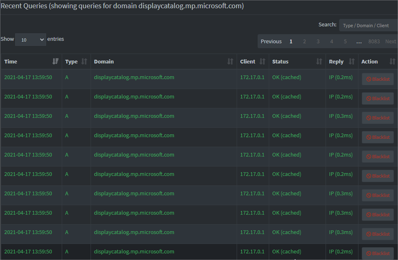Click the Recent Queries heading text
This screenshot has height=260, width=398.
click(x=122, y=6)
